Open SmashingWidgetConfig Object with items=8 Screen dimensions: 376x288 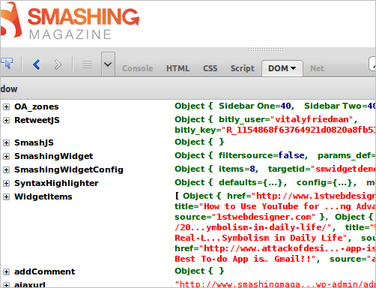275,169
